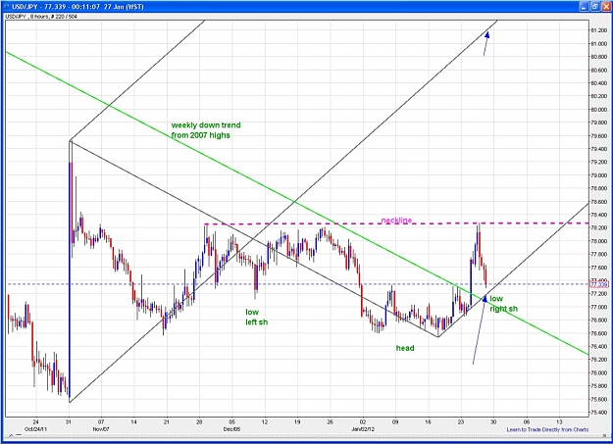The image size is (613, 444).
Task: Select the 'low right sh' annotation
Action: click(x=503, y=304)
